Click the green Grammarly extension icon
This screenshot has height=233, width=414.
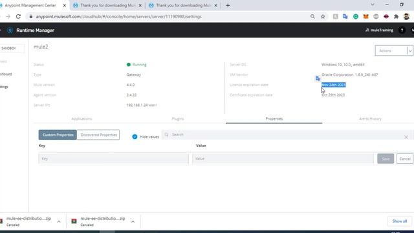click(x=356, y=16)
